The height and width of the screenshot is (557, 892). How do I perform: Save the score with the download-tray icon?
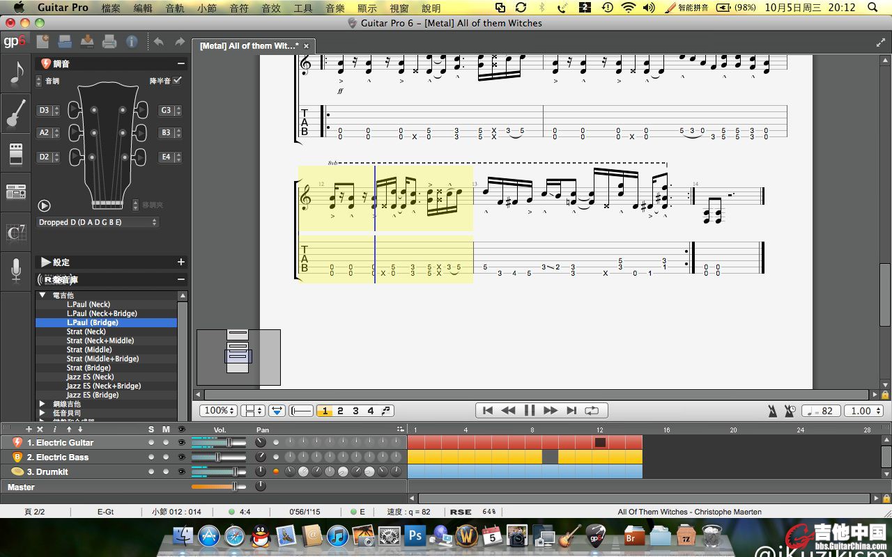(87, 42)
